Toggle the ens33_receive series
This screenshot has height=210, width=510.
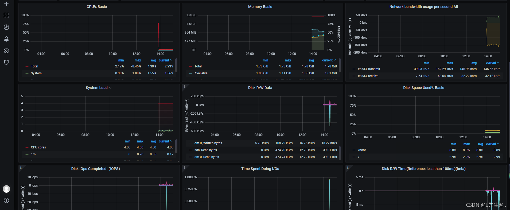click(368, 76)
